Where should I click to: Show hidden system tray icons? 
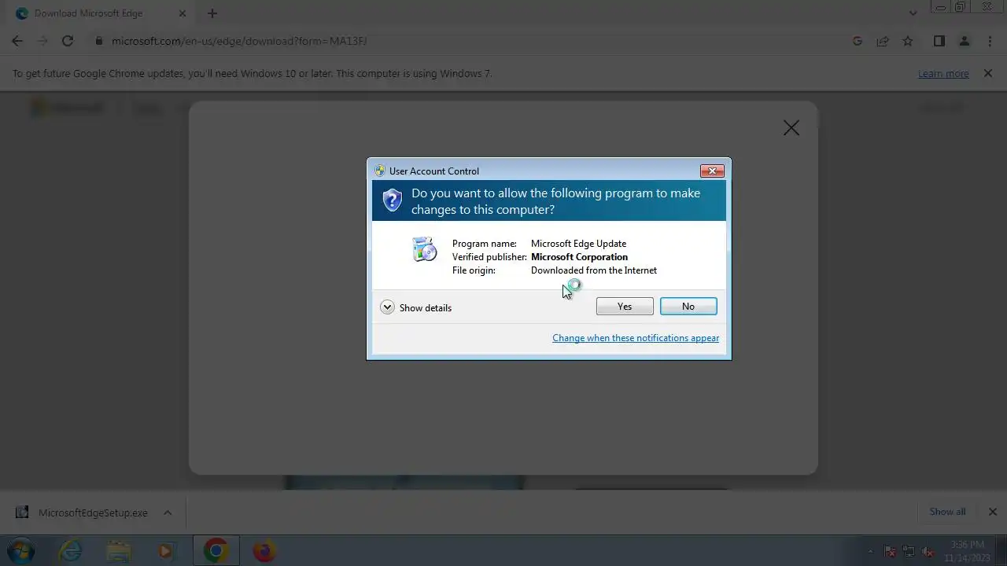pos(870,551)
